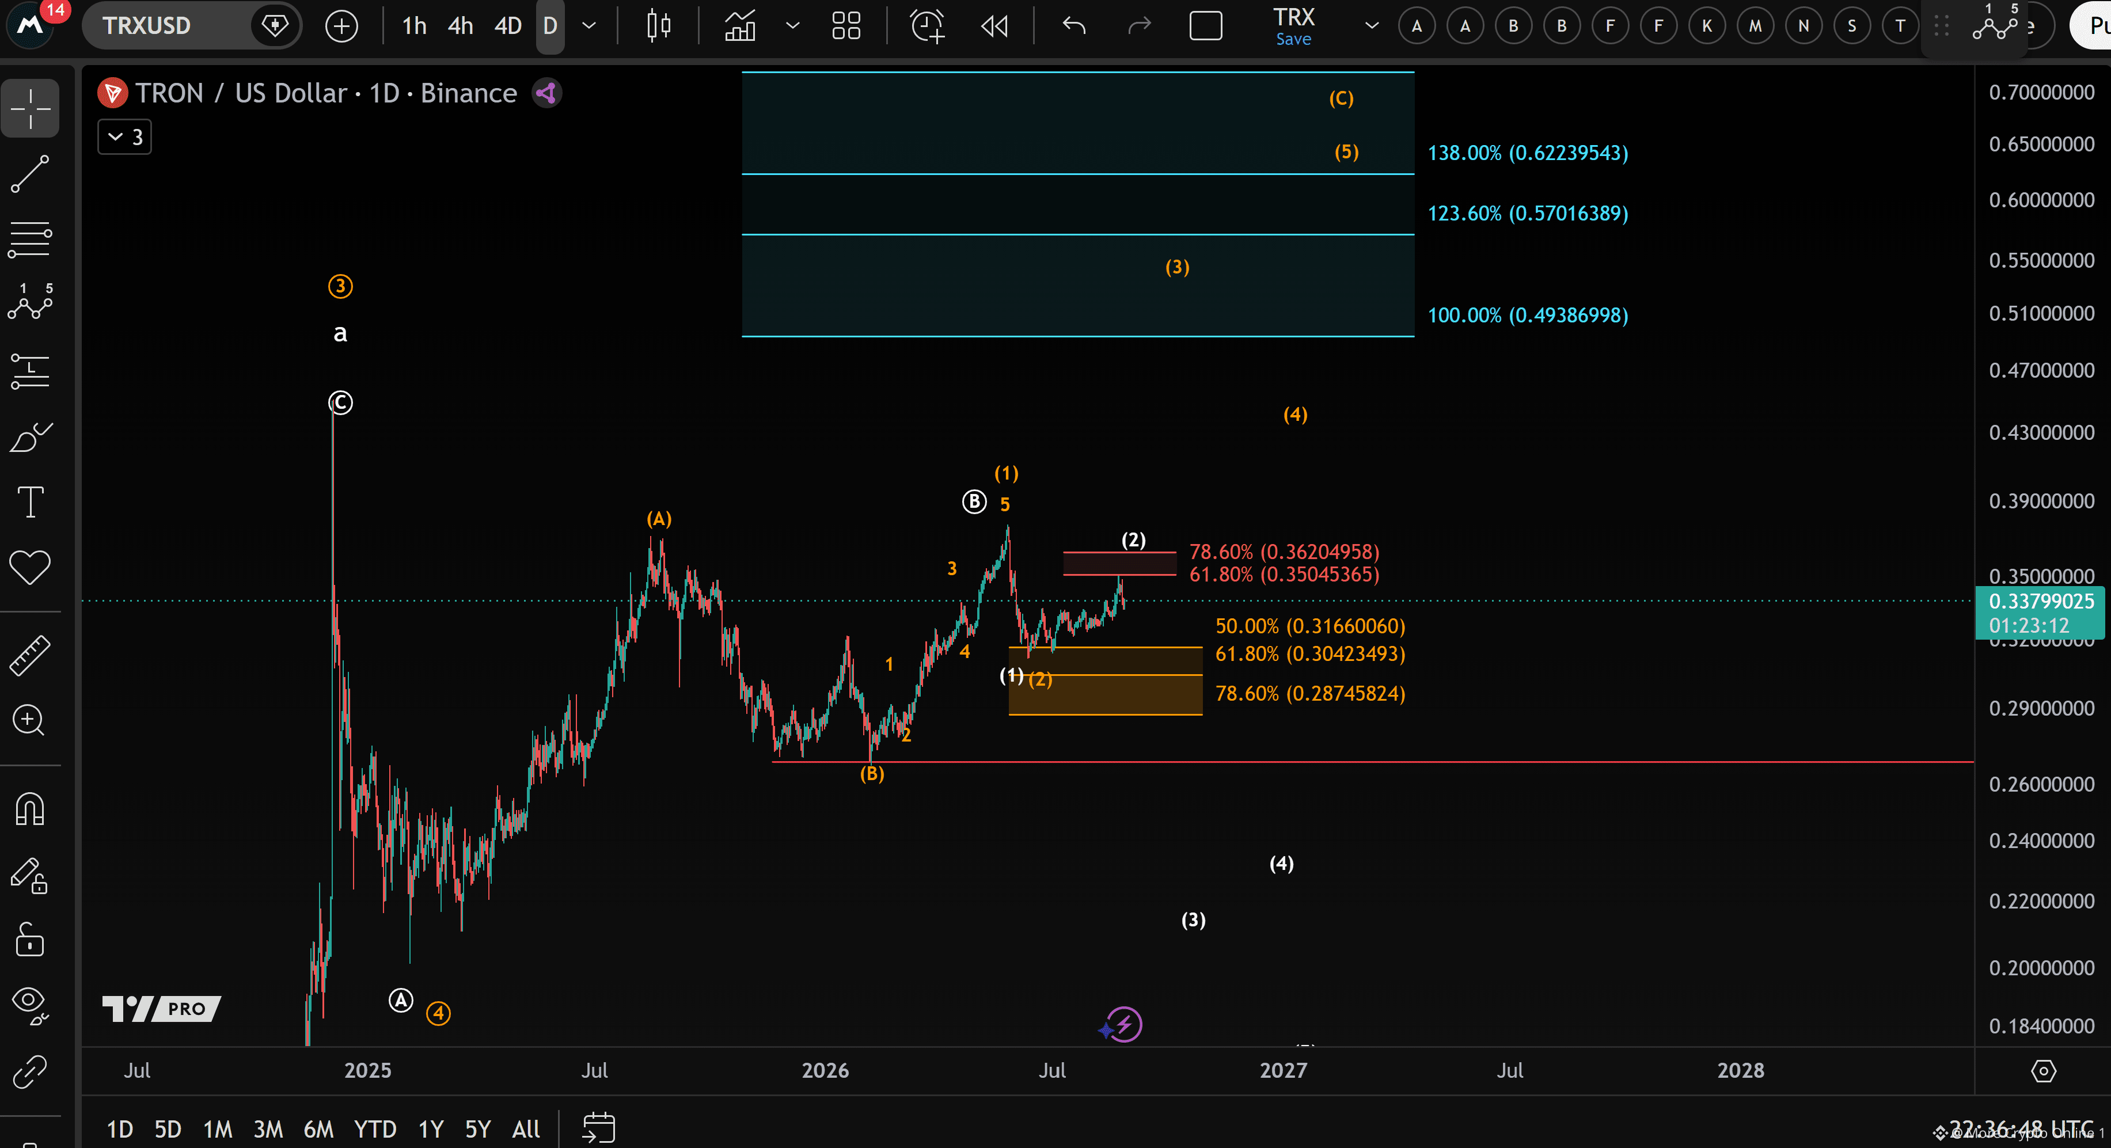Click the TRON / US Dollar chart title

[x=327, y=93]
